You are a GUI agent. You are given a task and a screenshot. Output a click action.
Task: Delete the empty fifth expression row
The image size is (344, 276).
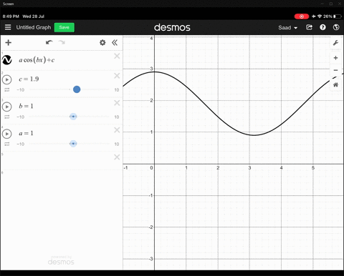pyautogui.click(x=117, y=157)
